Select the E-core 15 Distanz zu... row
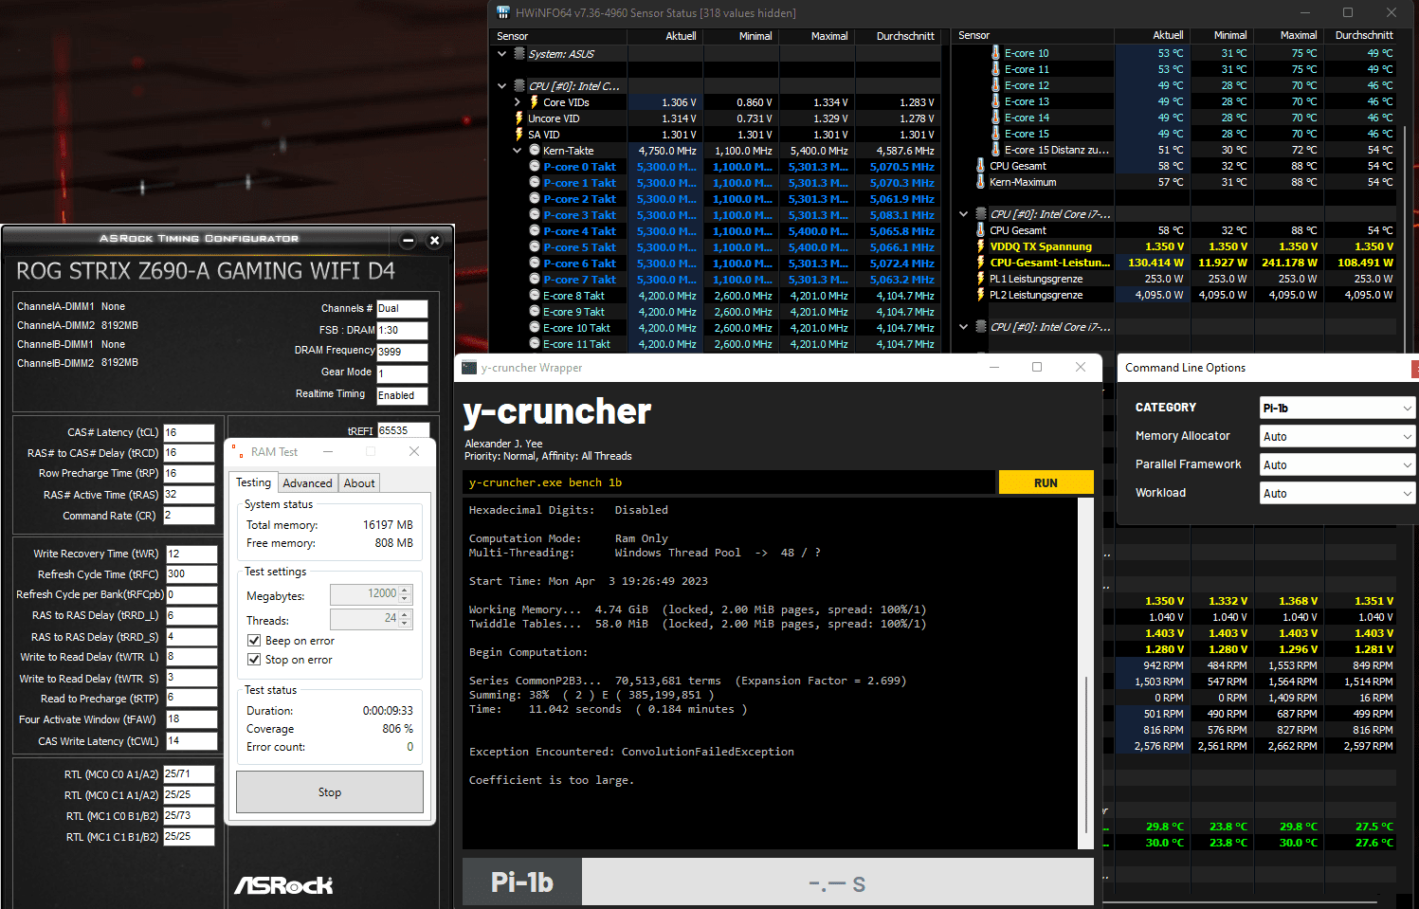 click(x=1177, y=150)
